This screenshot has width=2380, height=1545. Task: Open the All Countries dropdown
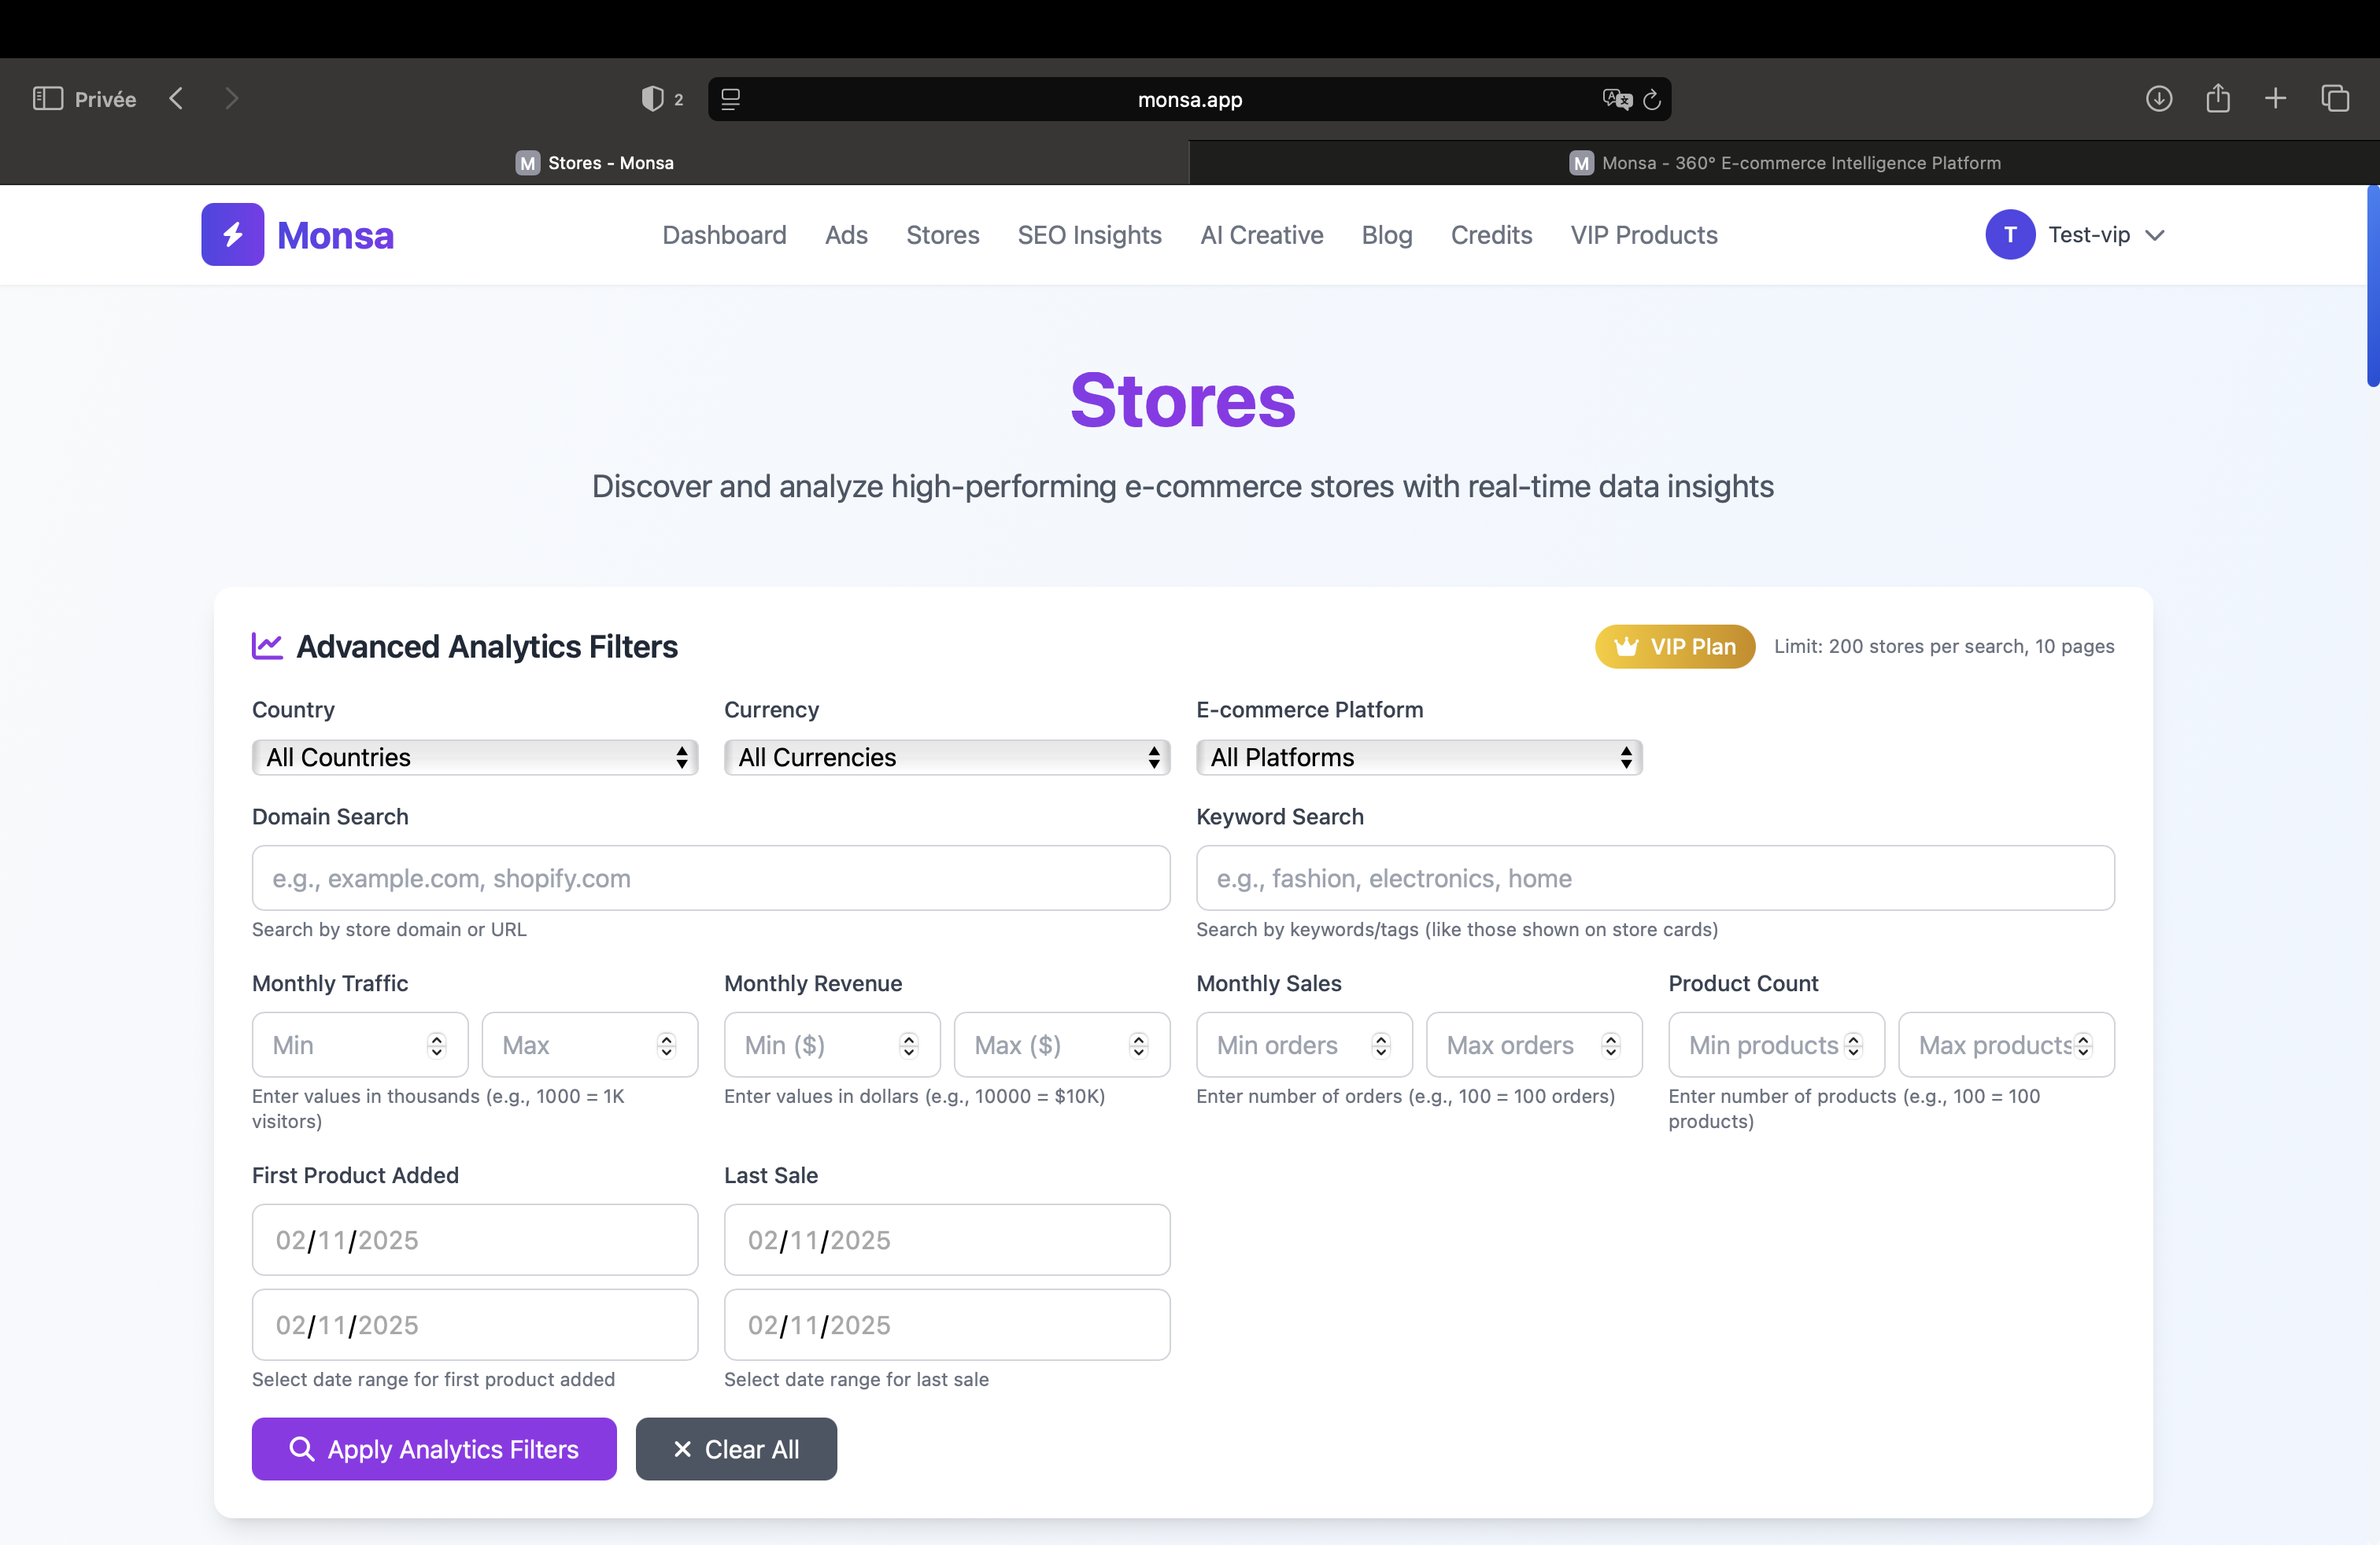pos(475,757)
